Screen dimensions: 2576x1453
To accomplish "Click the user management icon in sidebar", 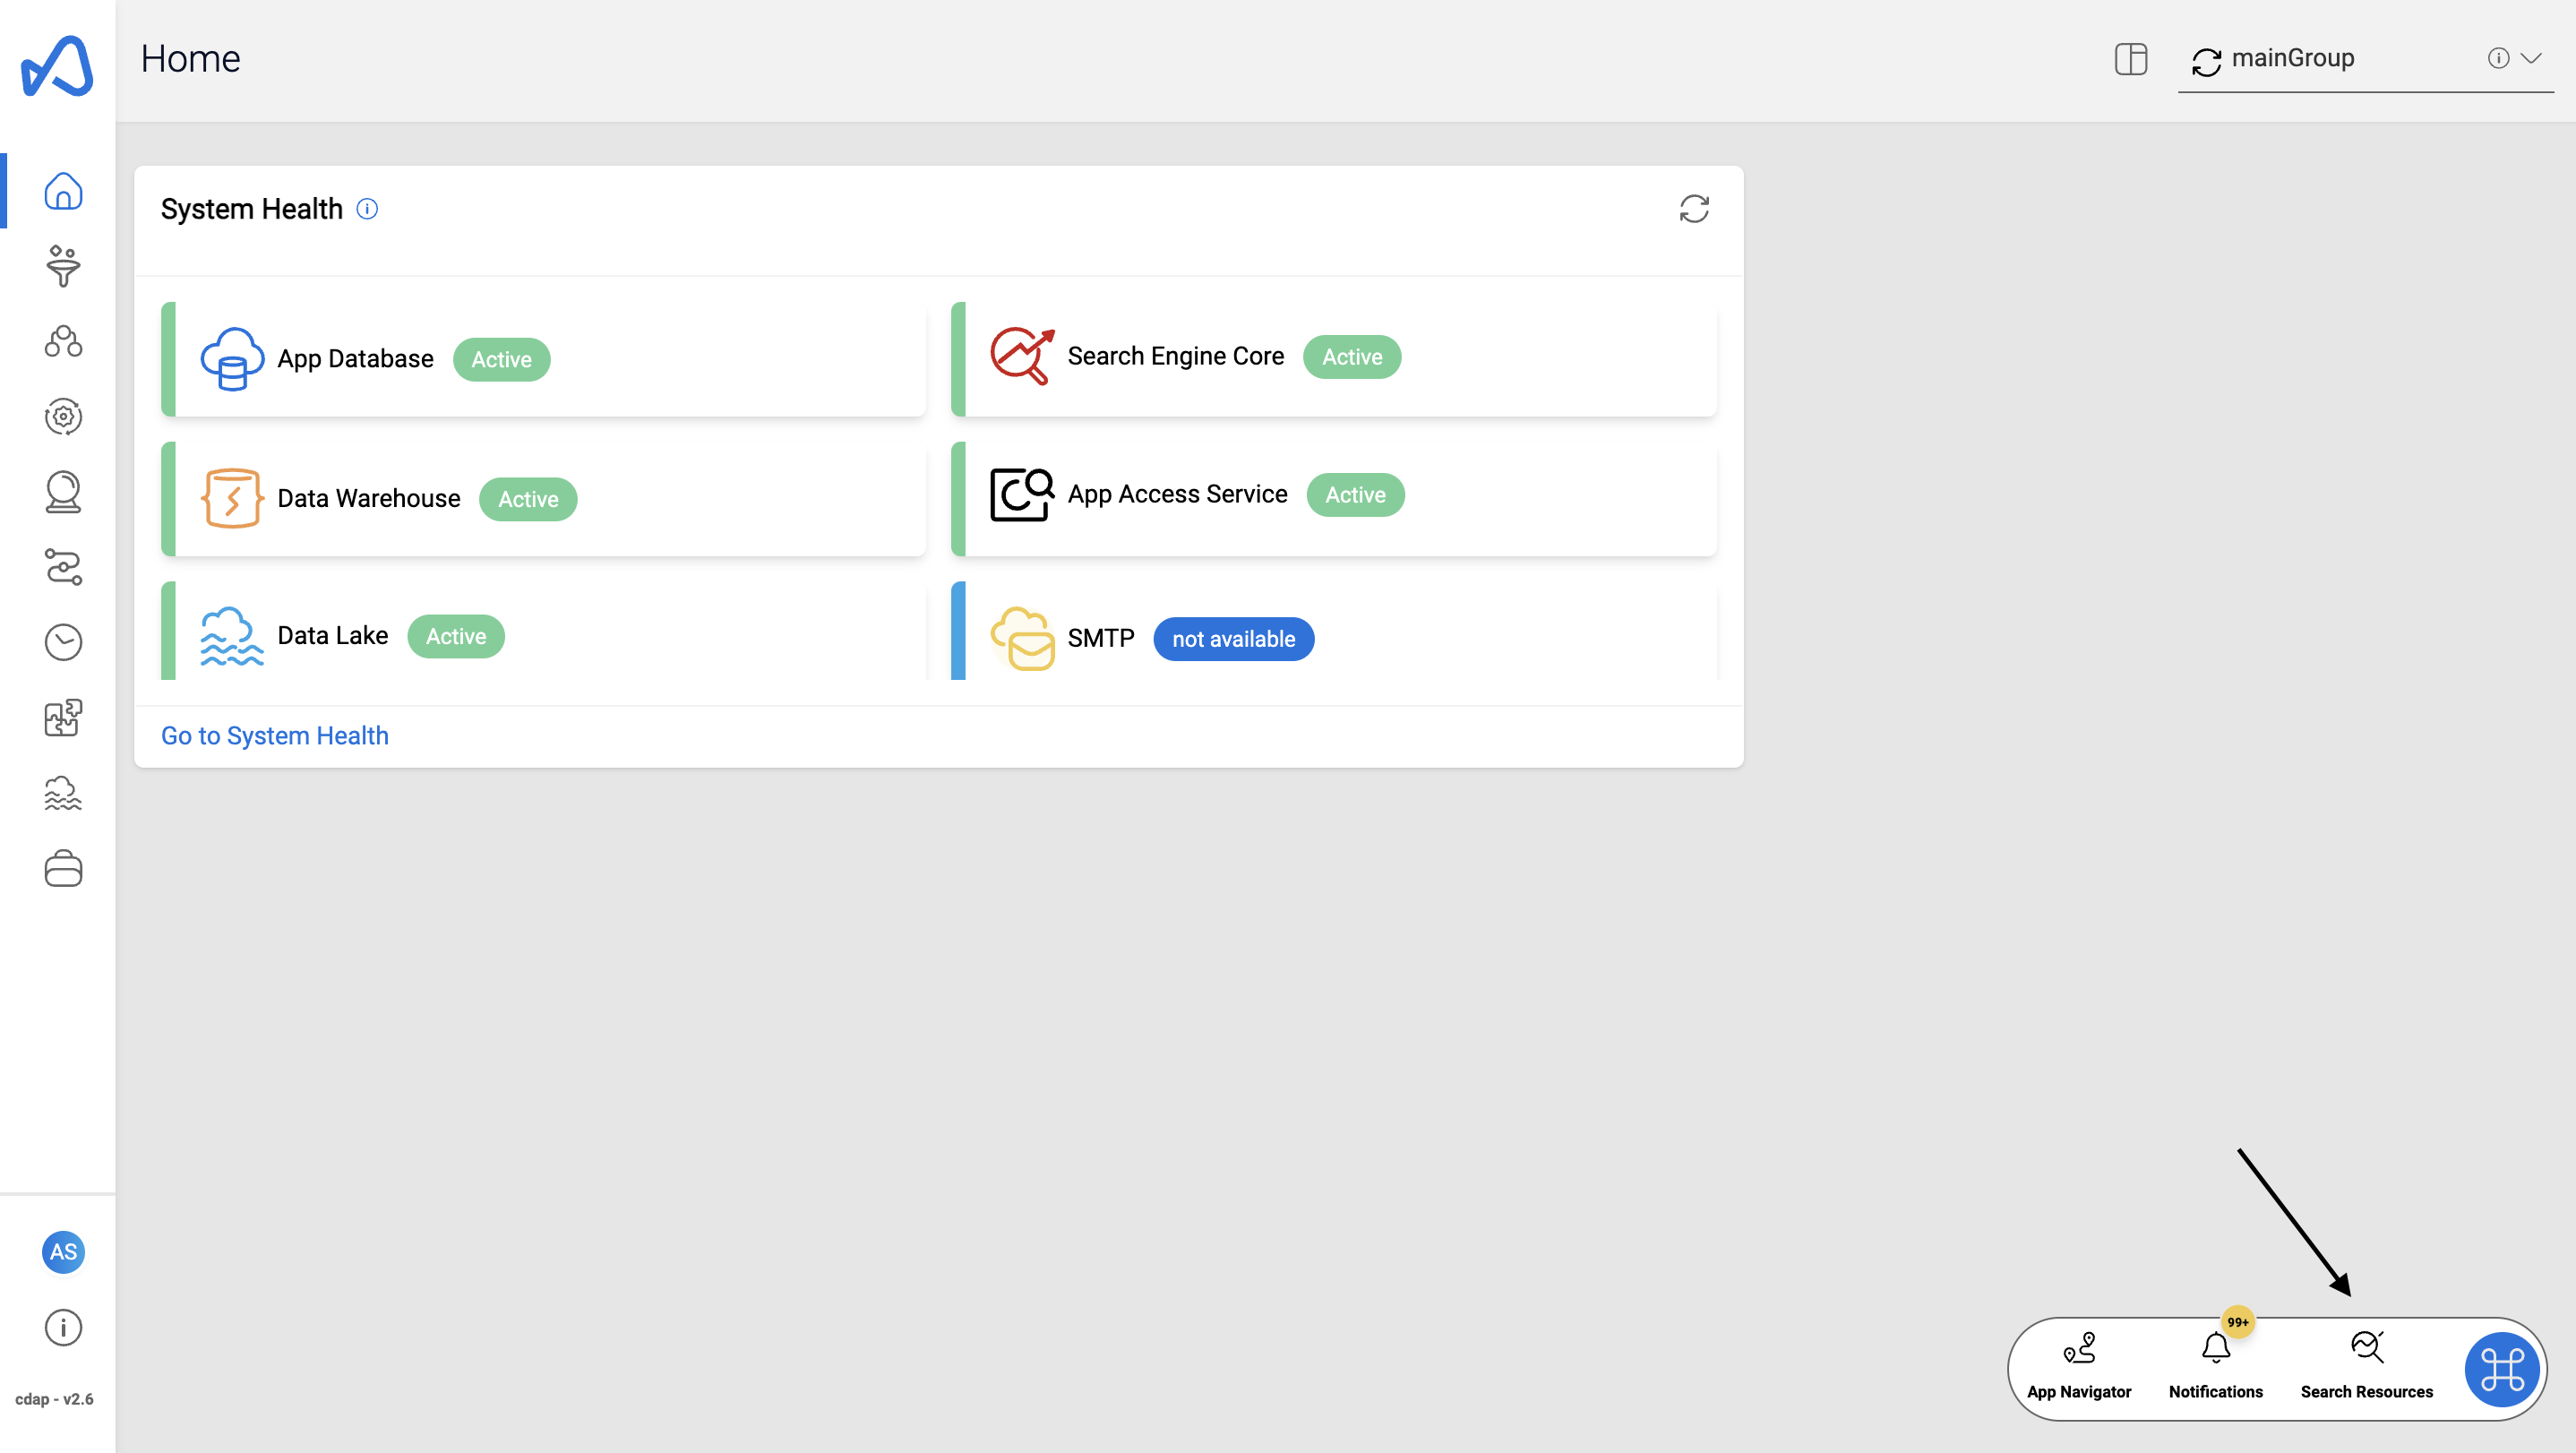I will [62, 341].
